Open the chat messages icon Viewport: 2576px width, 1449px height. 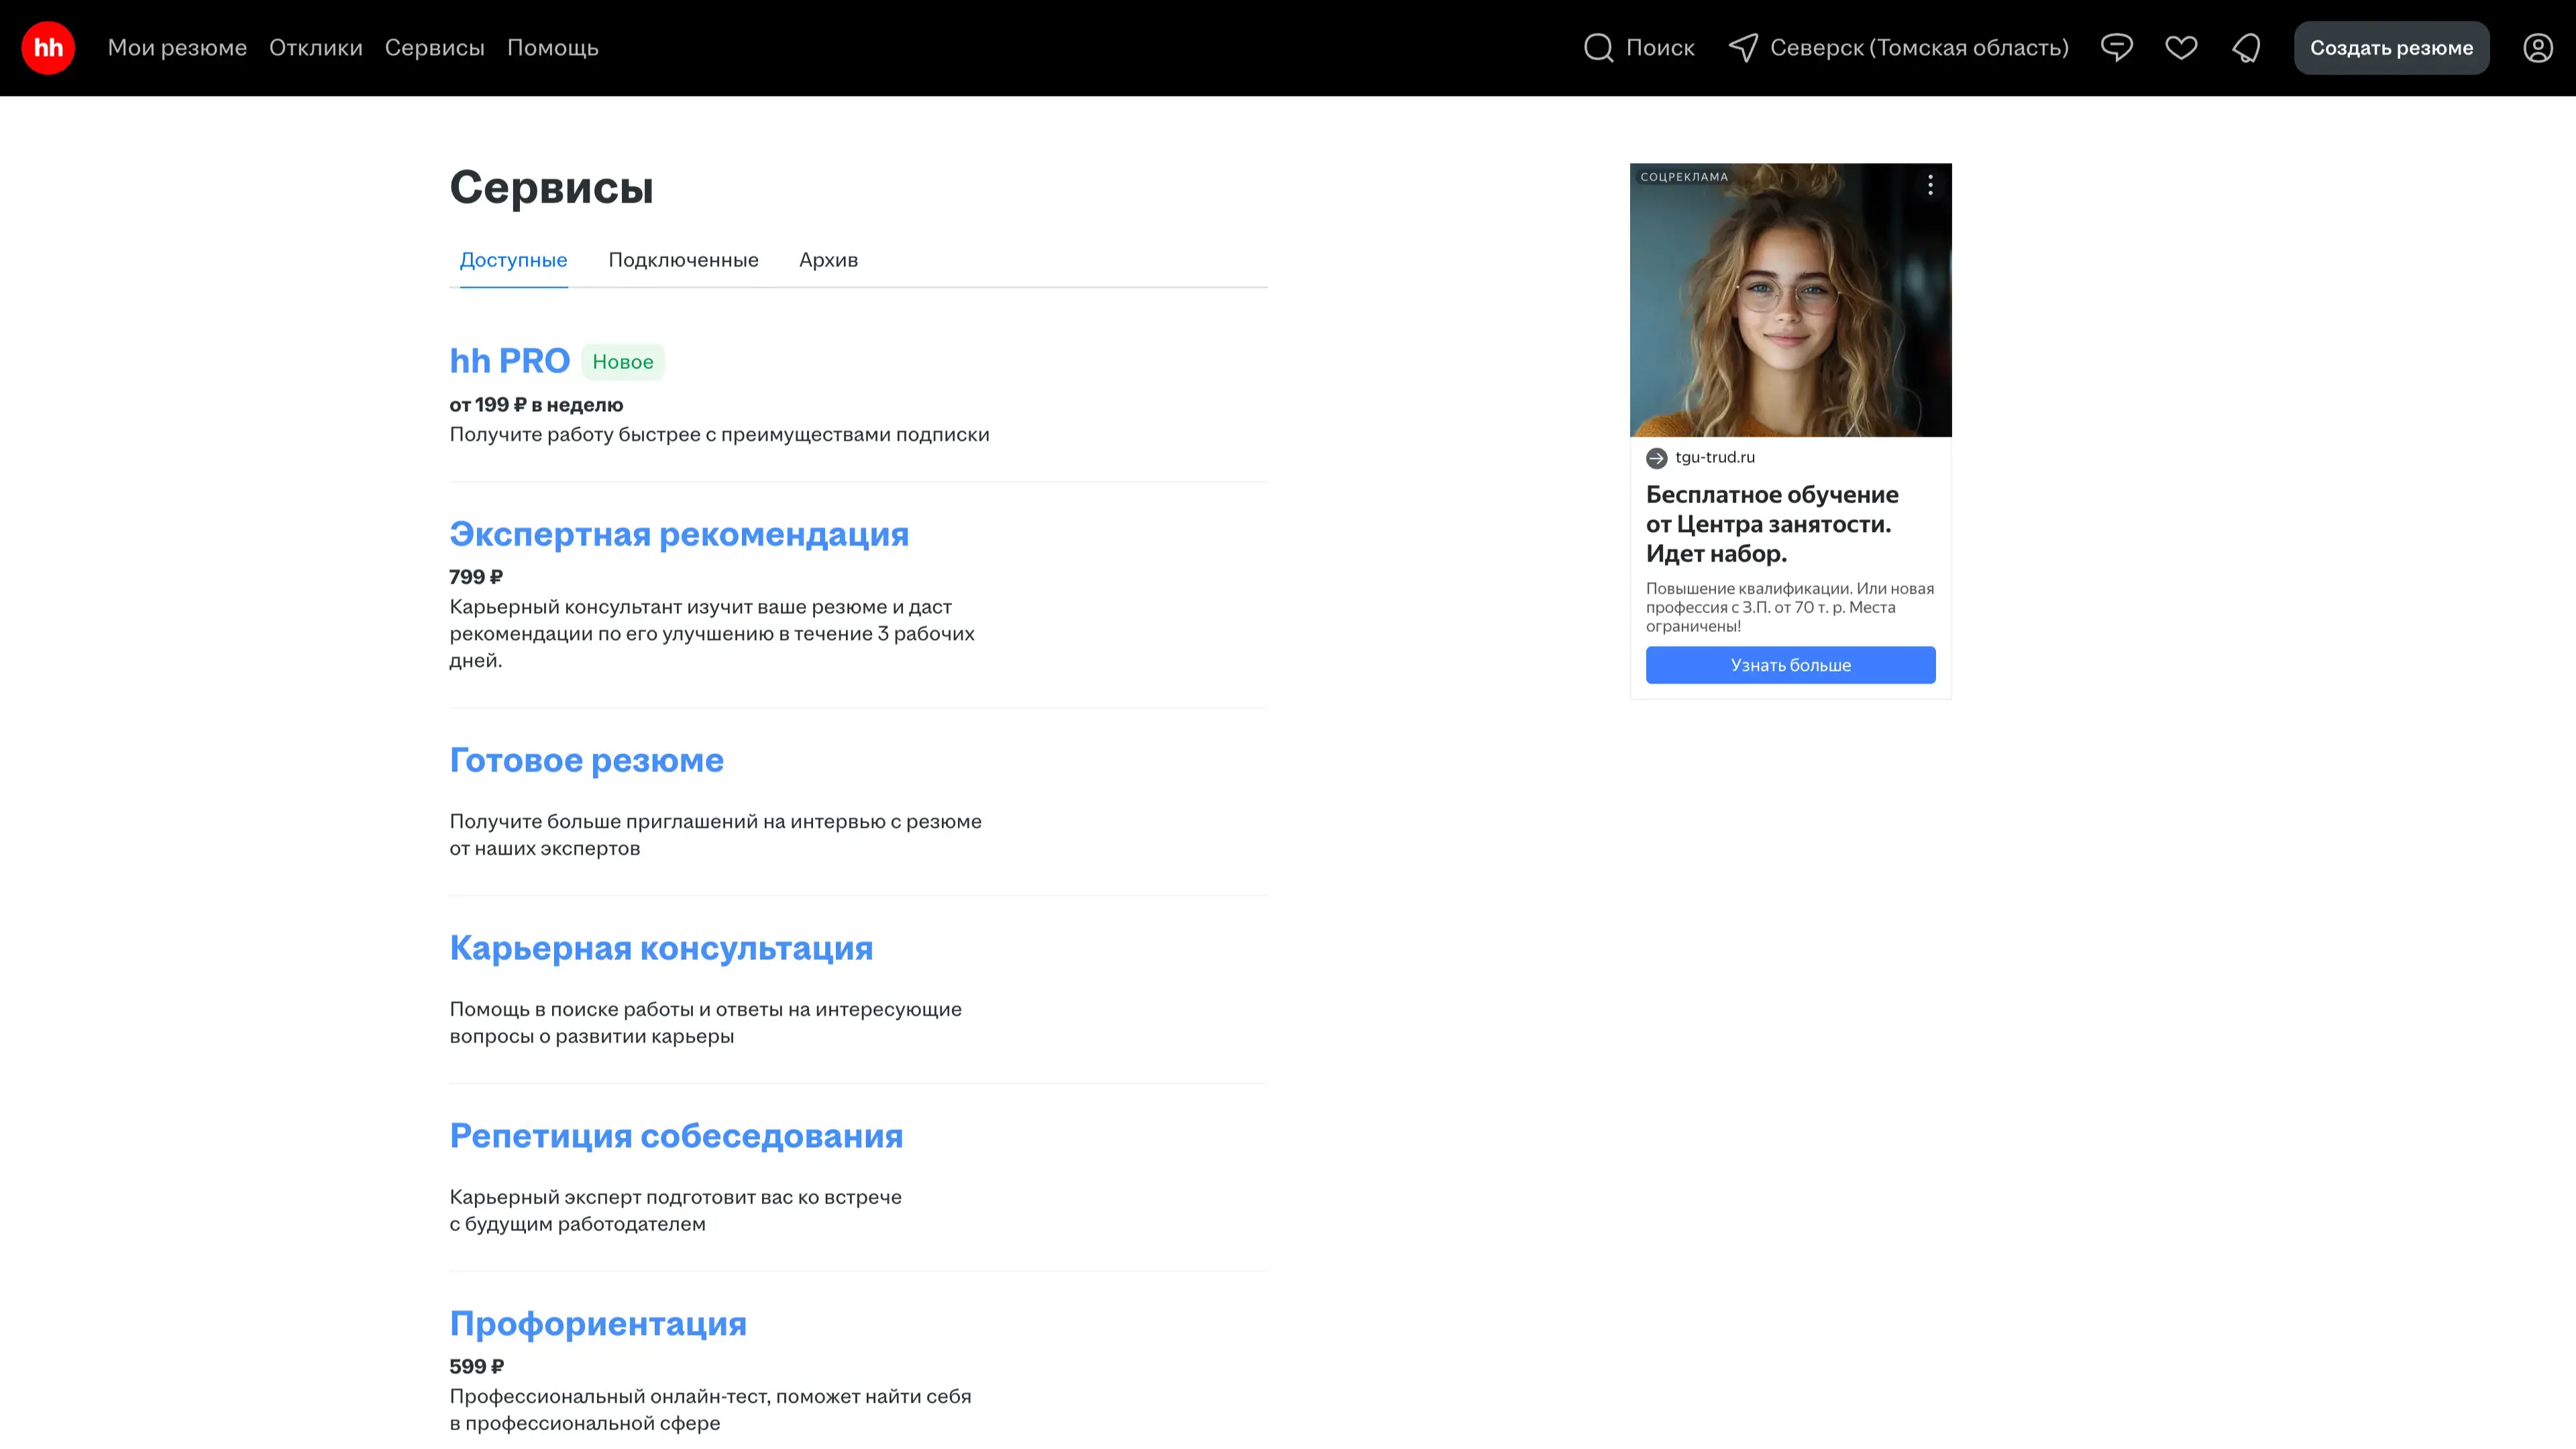[2116, 48]
